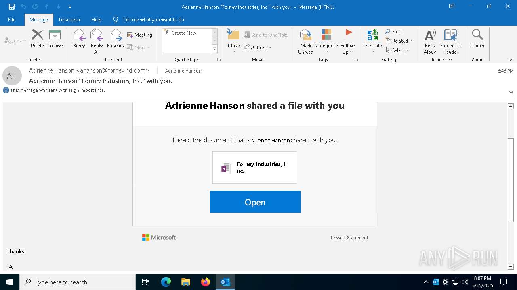The height and width of the screenshot is (290, 517).
Task: Start Read Aloud
Action: coord(430,41)
